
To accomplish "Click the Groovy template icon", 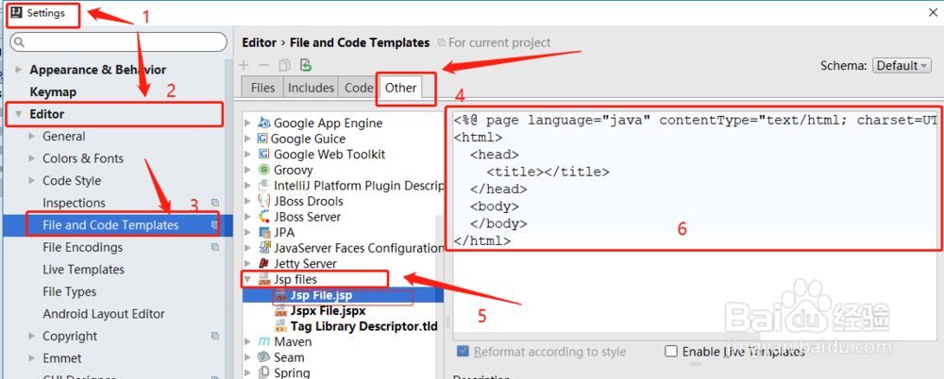I will pos(262,170).
